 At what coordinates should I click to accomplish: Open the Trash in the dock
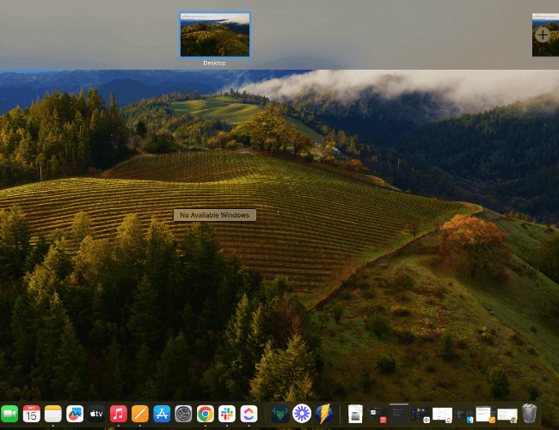pyautogui.click(x=530, y=414)
